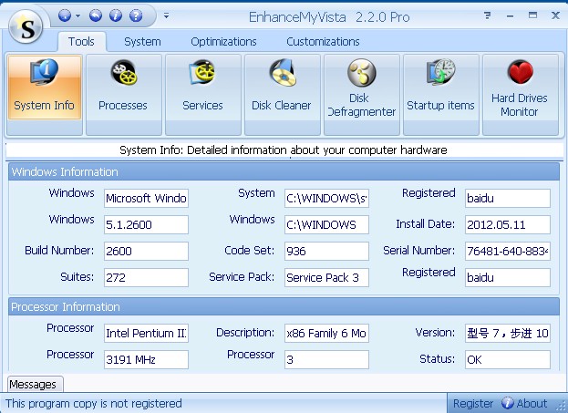The image size is (568, 413).
Task: Click the 3191 MHz processor speed field
Action: [x=147, y=359]
